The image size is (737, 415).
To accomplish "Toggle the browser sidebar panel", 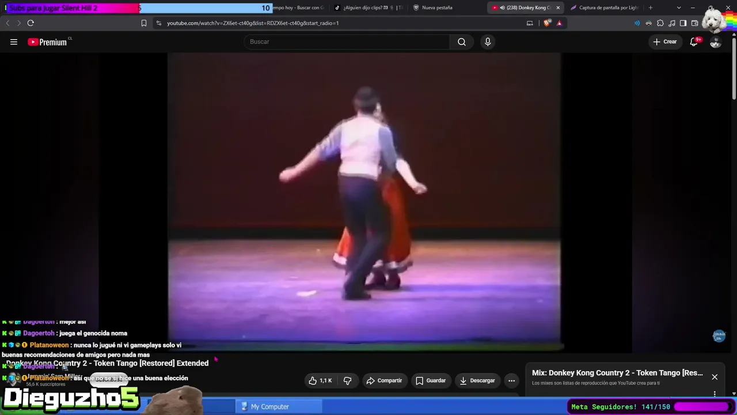I will 683,23.
